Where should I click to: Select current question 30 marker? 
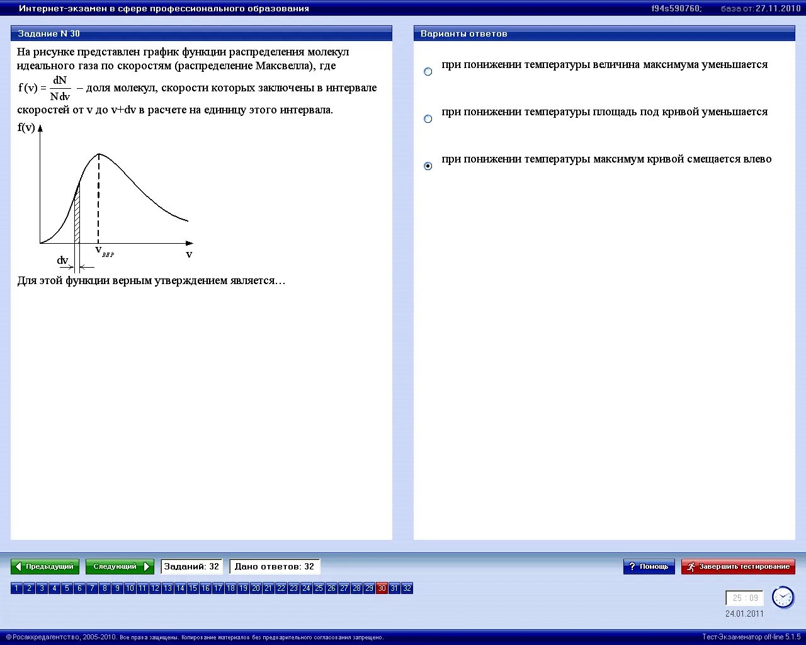click(x=382, y=588)
